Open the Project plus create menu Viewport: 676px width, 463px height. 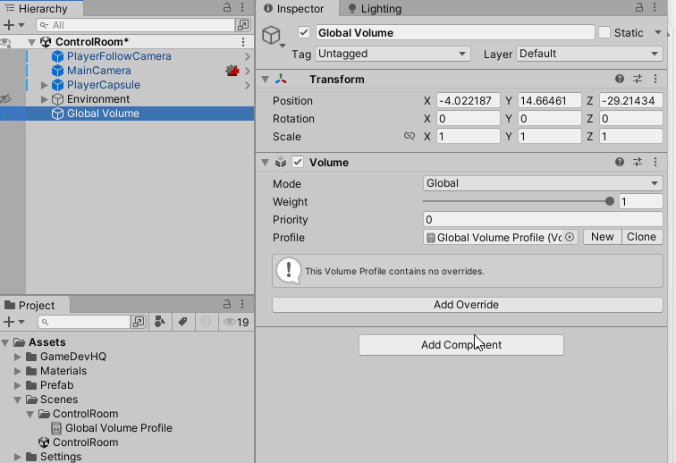click(x=13, y=322)
